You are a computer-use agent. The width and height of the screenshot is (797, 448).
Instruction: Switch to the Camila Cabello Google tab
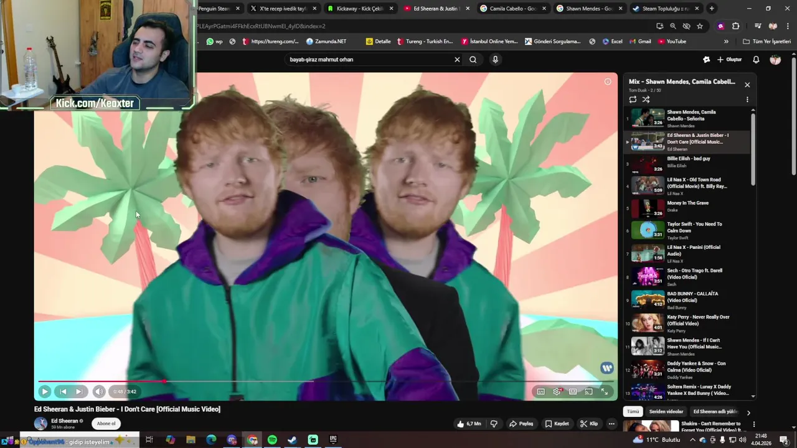coord(513,9)
